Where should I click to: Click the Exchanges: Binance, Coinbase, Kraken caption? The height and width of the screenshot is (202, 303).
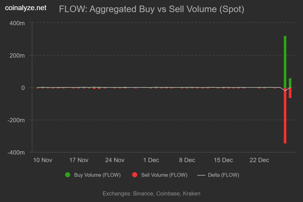point(151,194)
